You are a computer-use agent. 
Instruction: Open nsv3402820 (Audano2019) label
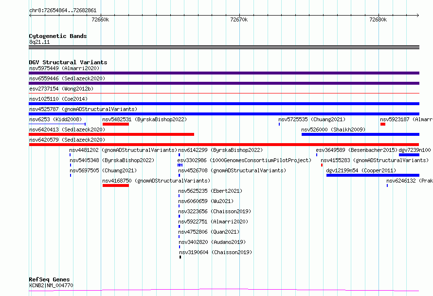212,242
